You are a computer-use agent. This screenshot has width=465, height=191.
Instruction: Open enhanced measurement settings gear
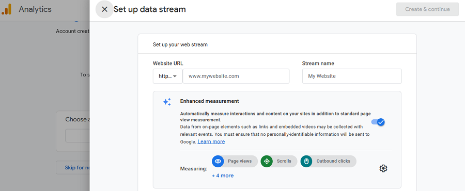coord(383,168)
